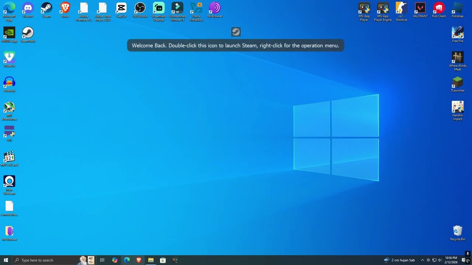
Task: Select the MSI App Player desktop shortcut
Action: coord(364,12)
